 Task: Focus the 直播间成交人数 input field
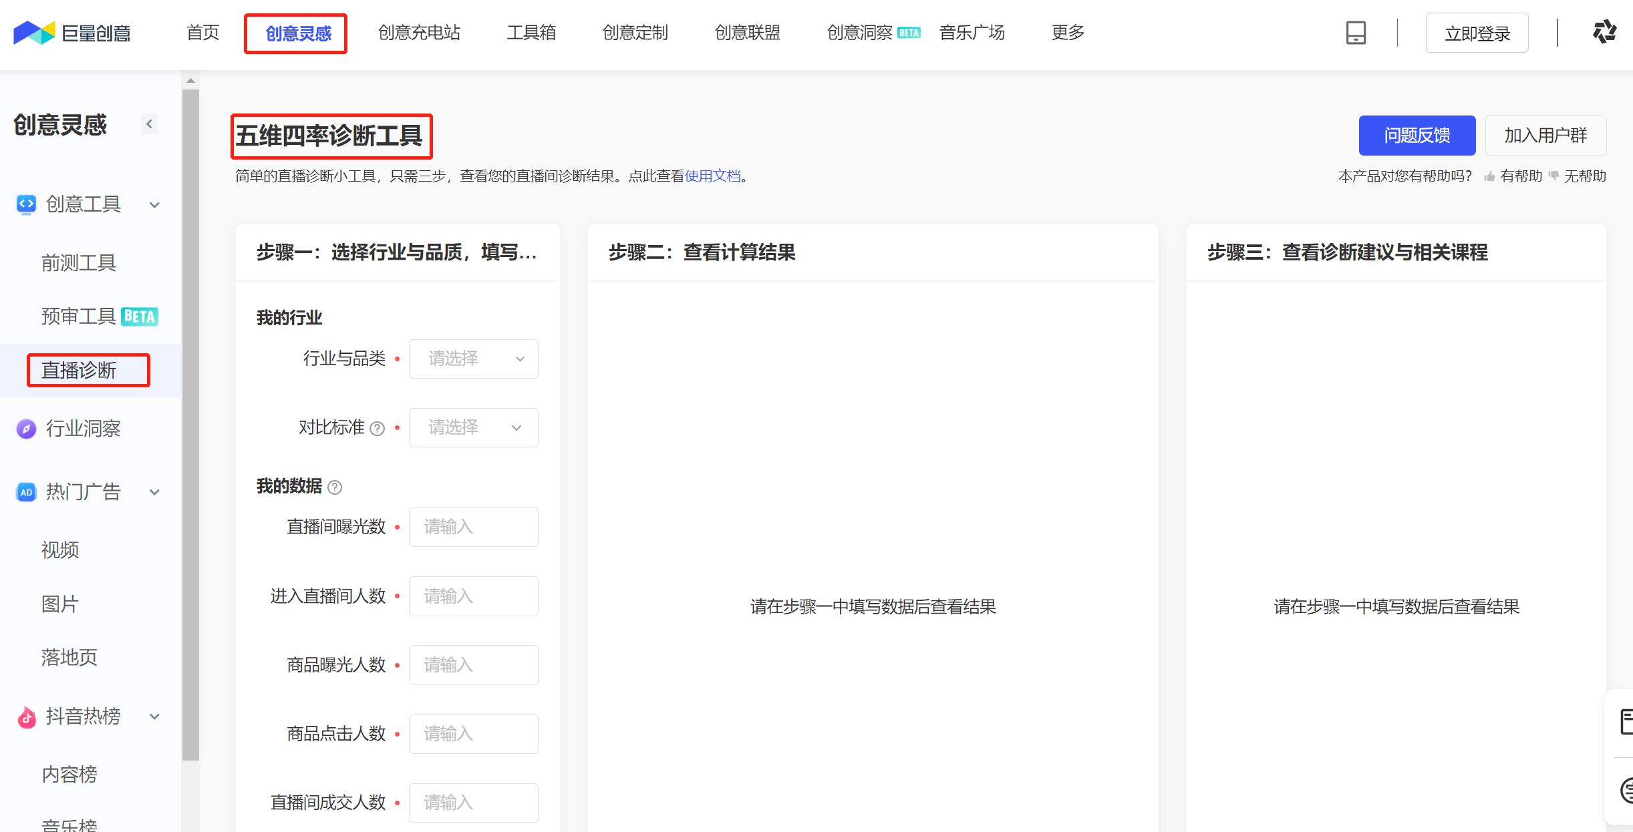coord(474,803)
